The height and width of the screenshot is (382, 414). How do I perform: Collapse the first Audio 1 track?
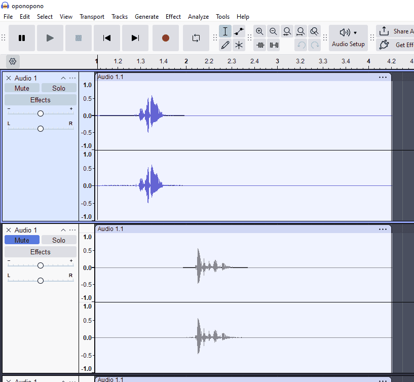tap(63, 78)
